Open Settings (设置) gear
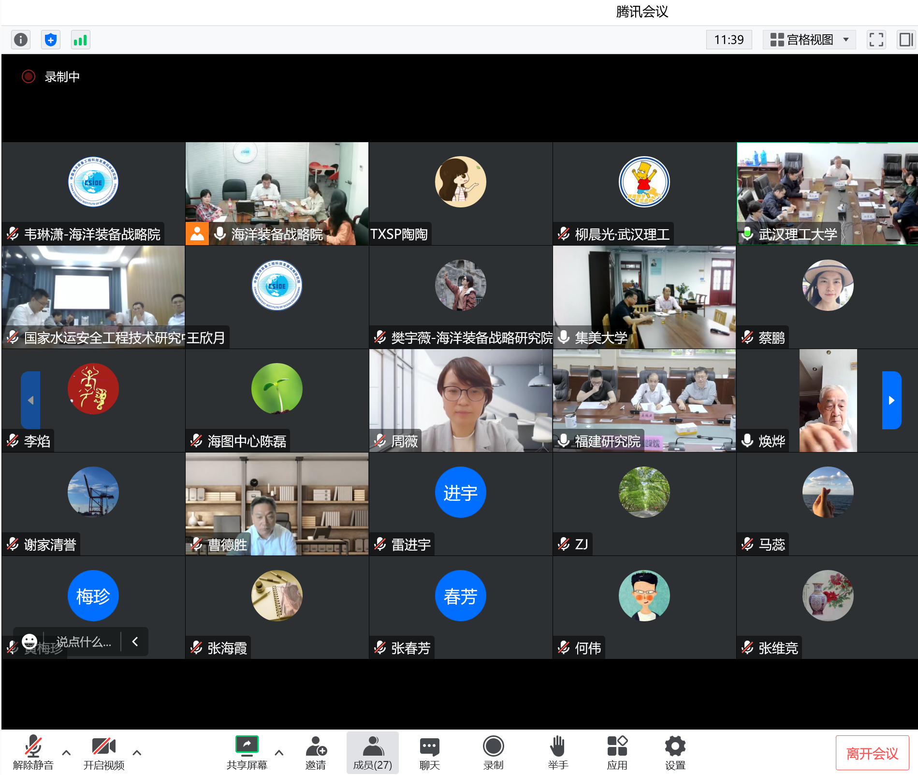The image size is (918, 775). (675, 752)
